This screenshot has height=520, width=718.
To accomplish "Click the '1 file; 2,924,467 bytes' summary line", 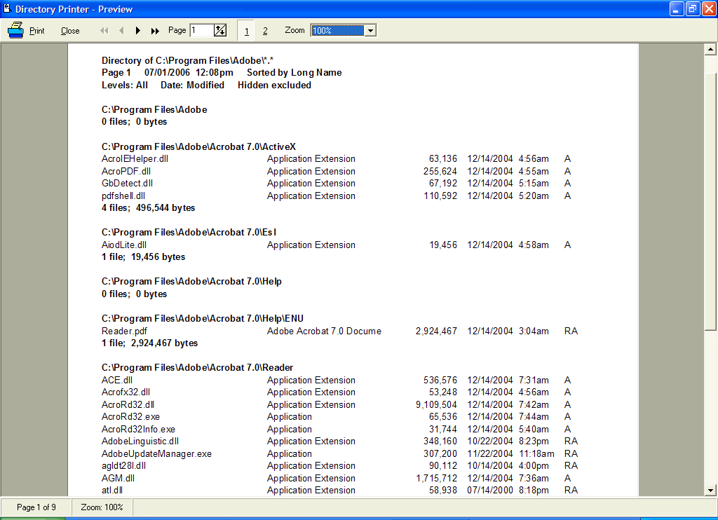I will click(x=150, y=343).
